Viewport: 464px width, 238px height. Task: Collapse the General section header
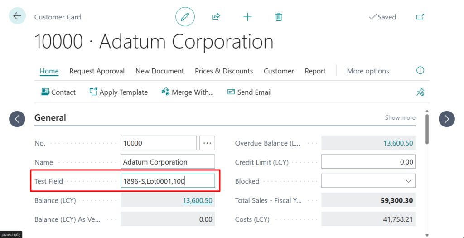pyautogui.click(x=50, y=117)
